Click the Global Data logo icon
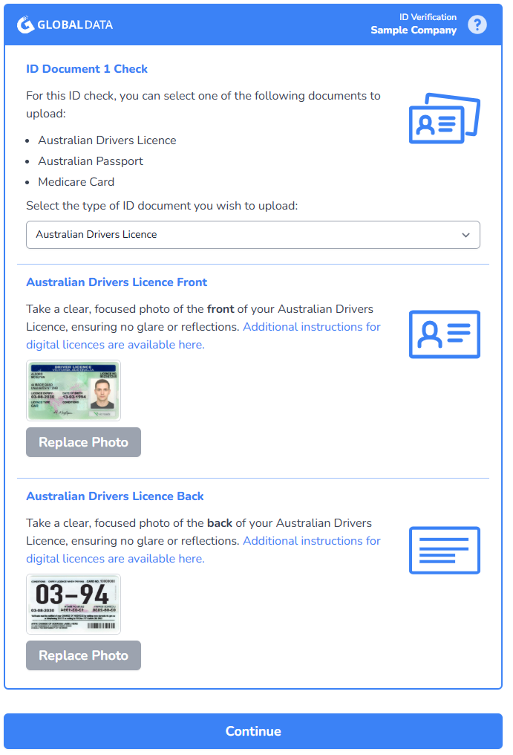 [x=25, y=25]
